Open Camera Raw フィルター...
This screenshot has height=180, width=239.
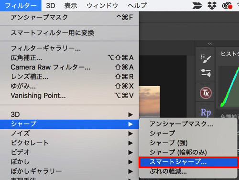click(69, 67)
